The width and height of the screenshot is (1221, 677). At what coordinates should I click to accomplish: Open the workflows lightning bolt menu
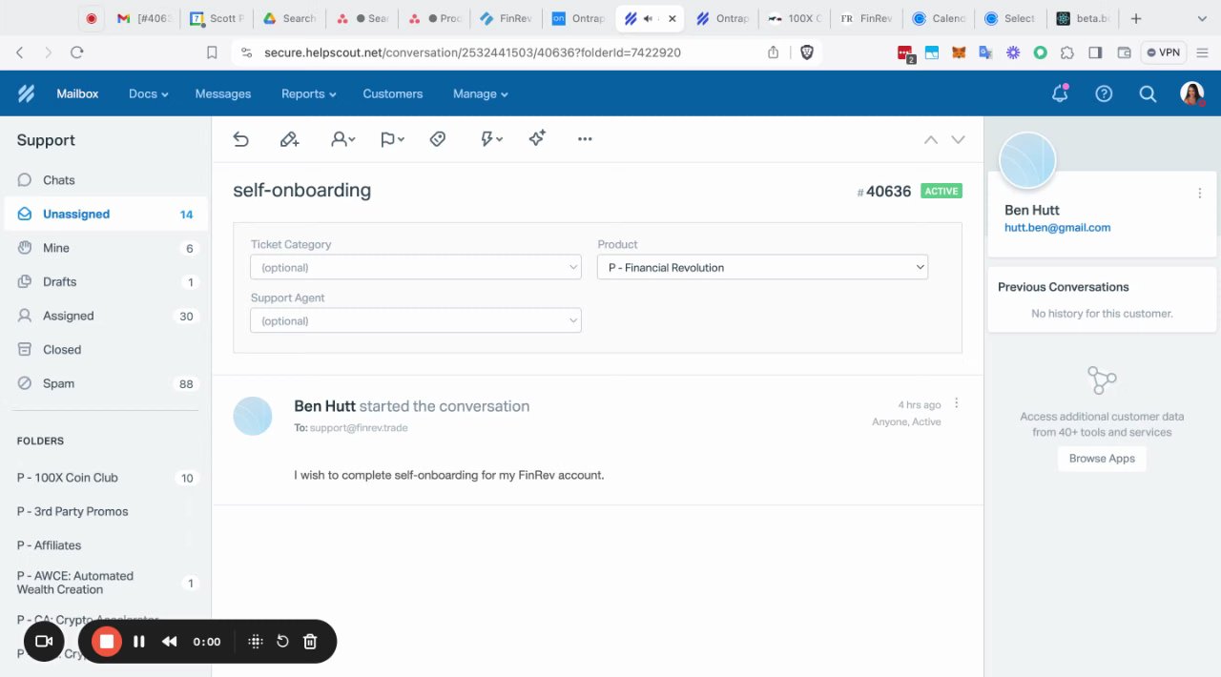491,139
